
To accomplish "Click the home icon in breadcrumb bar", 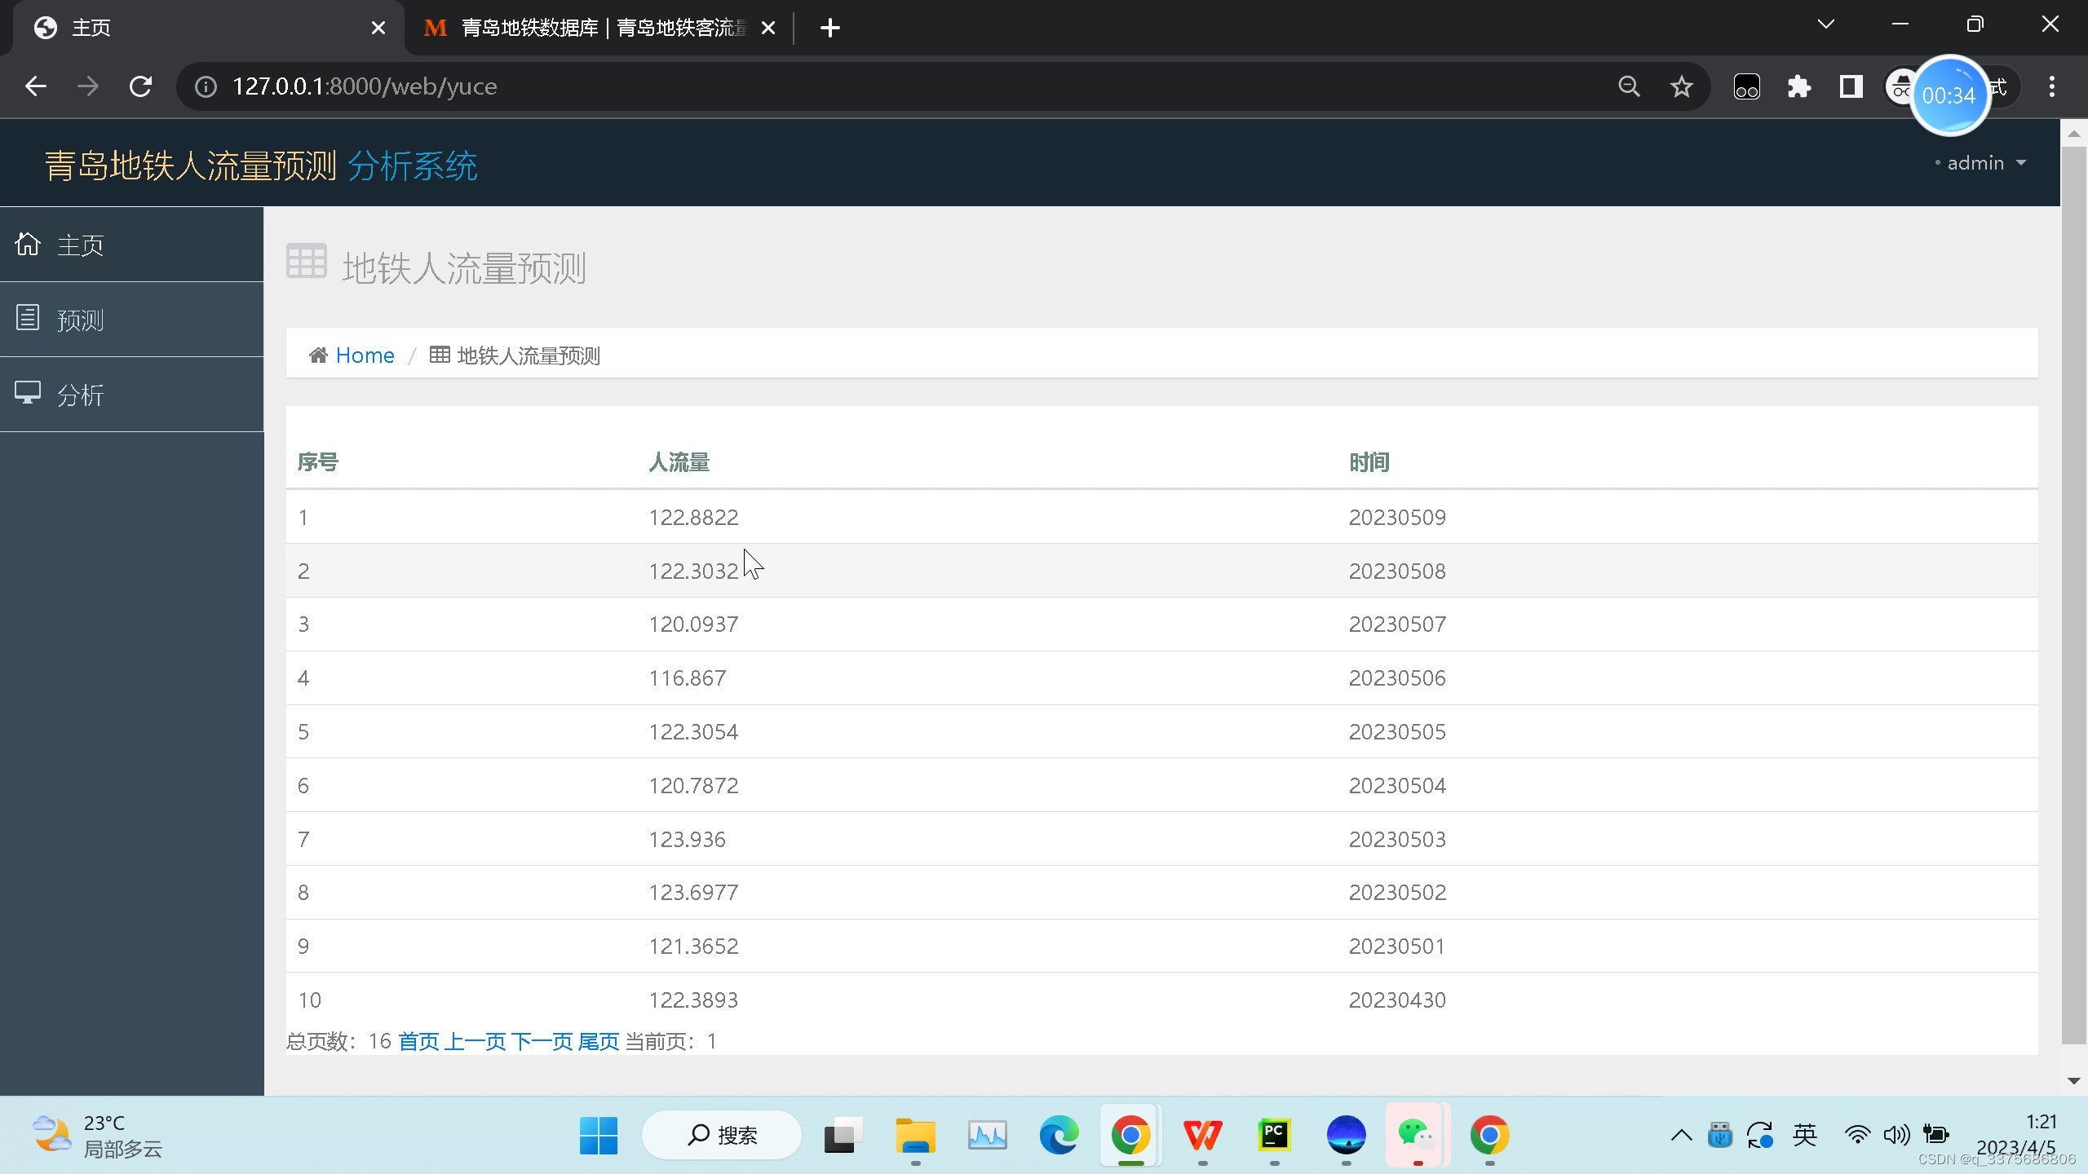I will pos(318,354).
